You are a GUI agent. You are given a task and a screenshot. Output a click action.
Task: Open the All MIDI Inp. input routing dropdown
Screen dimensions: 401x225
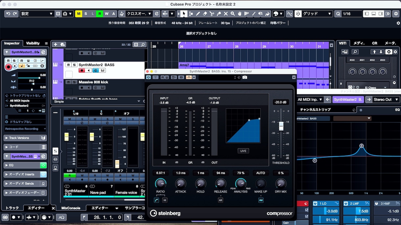[310, 100]
